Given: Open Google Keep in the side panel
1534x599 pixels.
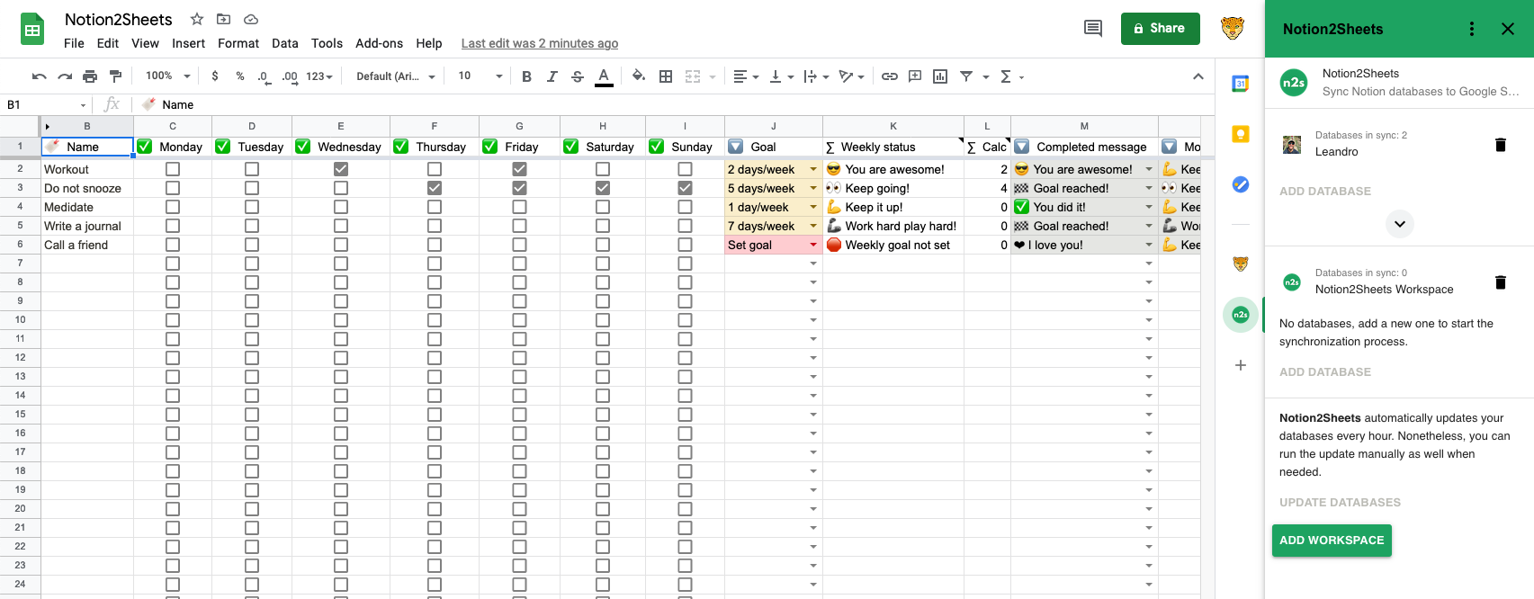Looking at the screenshot, I should click(x=1241, y=134).
